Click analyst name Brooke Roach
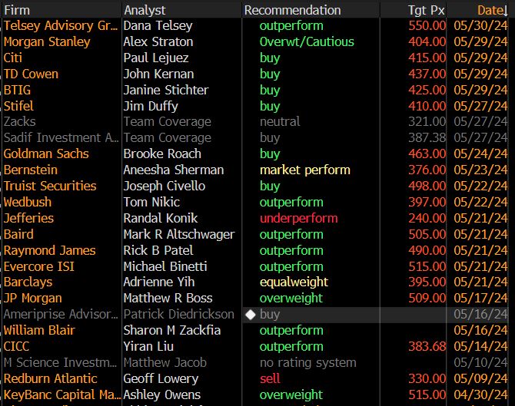The width and height of the screenshot is (515, 406). [x=162, y=153]
